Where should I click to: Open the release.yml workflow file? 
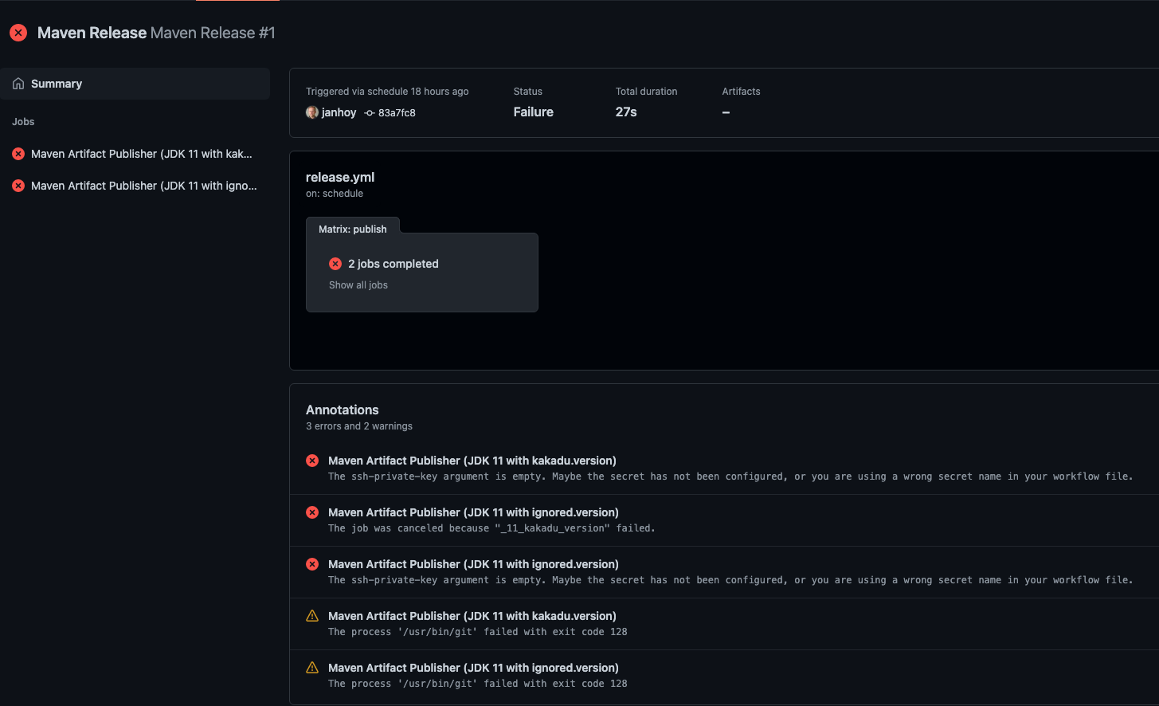tap(340, 177)
